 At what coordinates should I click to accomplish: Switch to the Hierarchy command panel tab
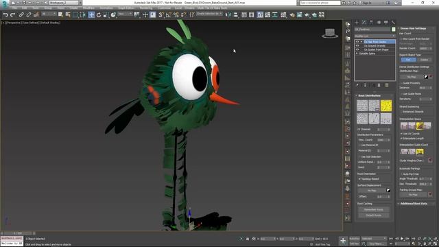pos(371,23)
